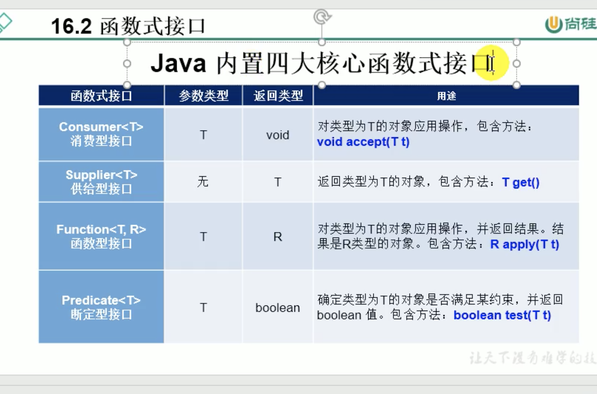The image size is (597, 394).
Task: Click the blue text 'void accept(T t)'
Action: 363,142
